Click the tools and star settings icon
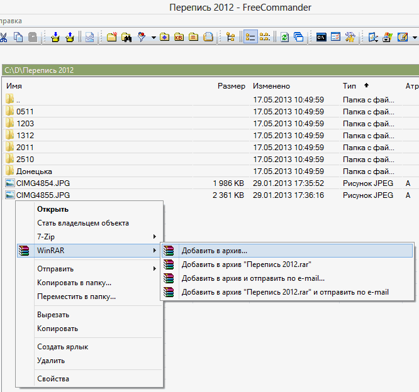 tap(350, 37)
